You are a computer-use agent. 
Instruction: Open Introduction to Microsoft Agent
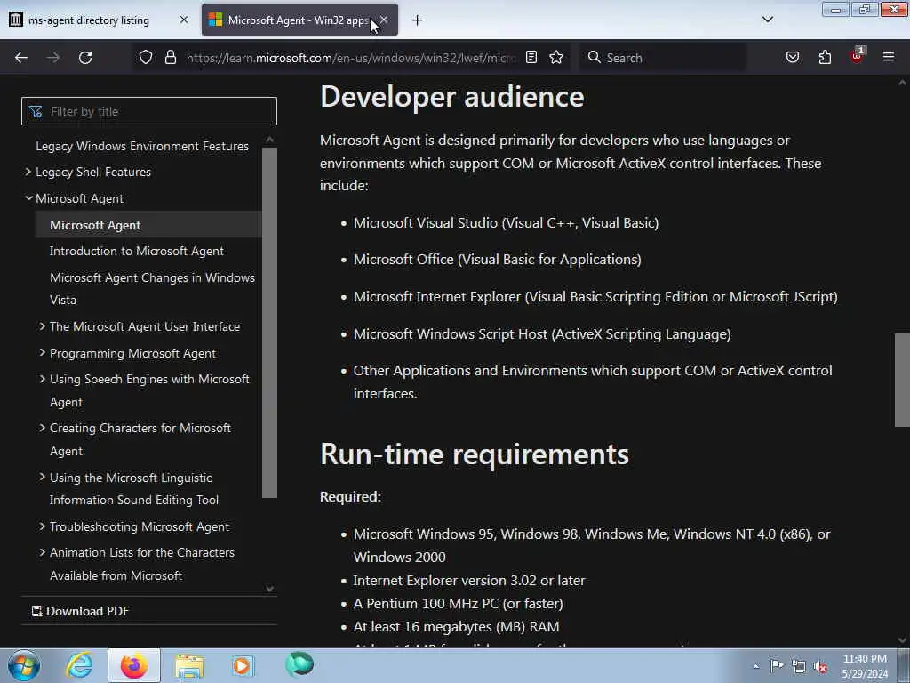click(136, 251)
